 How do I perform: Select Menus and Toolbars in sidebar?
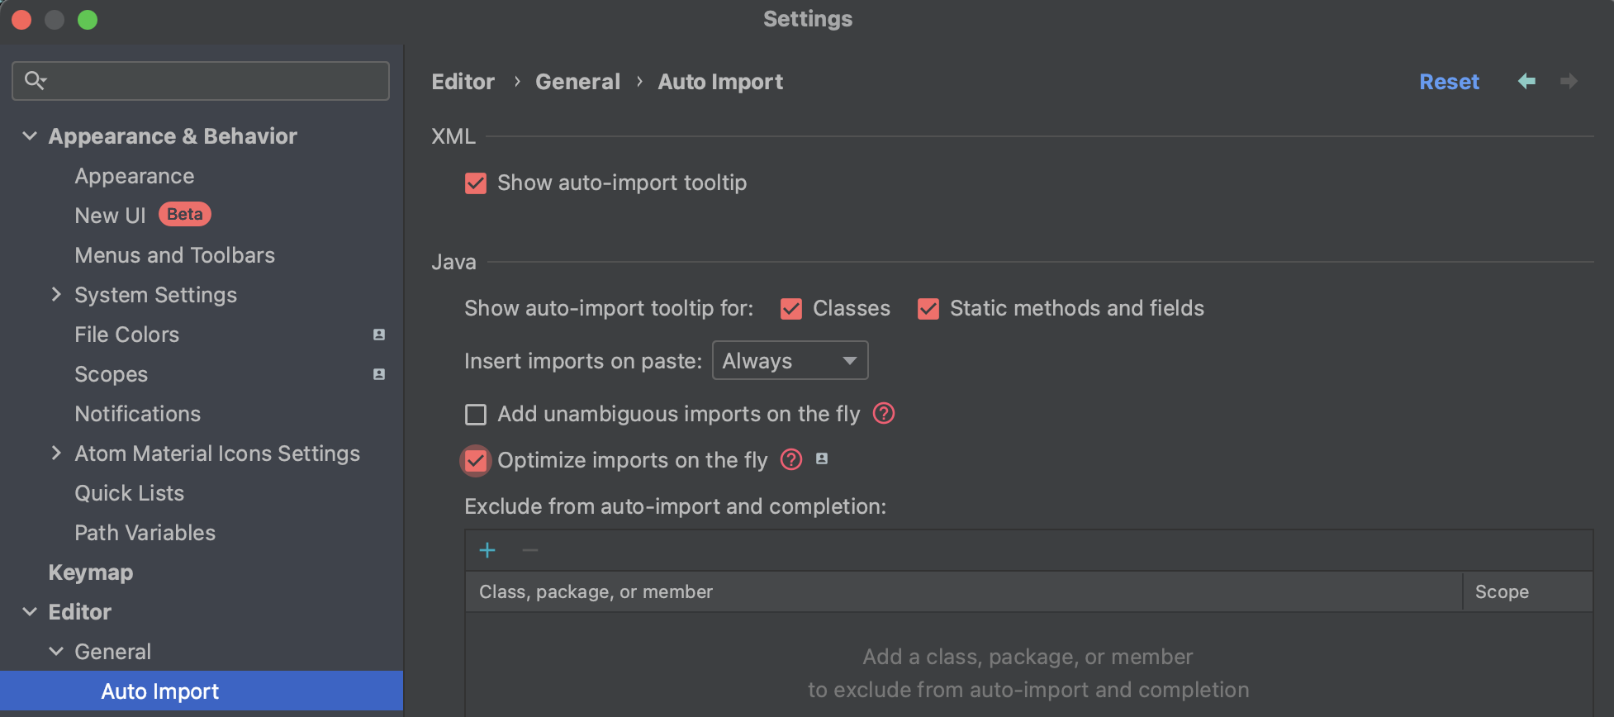(x=174, y=255)
